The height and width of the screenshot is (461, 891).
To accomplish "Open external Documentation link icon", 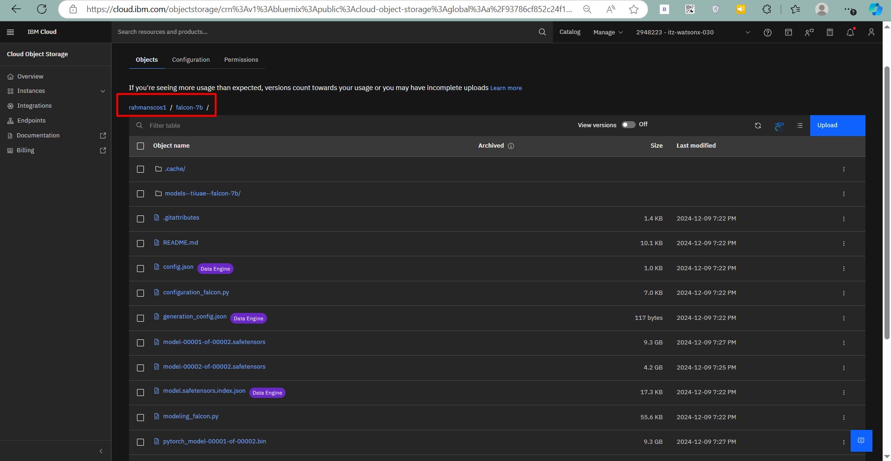I will pyautogui.click(x=103, y=136).
